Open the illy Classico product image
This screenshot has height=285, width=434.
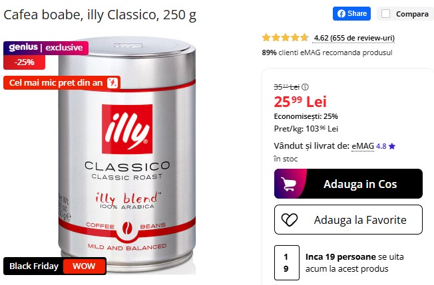point(127,155)
